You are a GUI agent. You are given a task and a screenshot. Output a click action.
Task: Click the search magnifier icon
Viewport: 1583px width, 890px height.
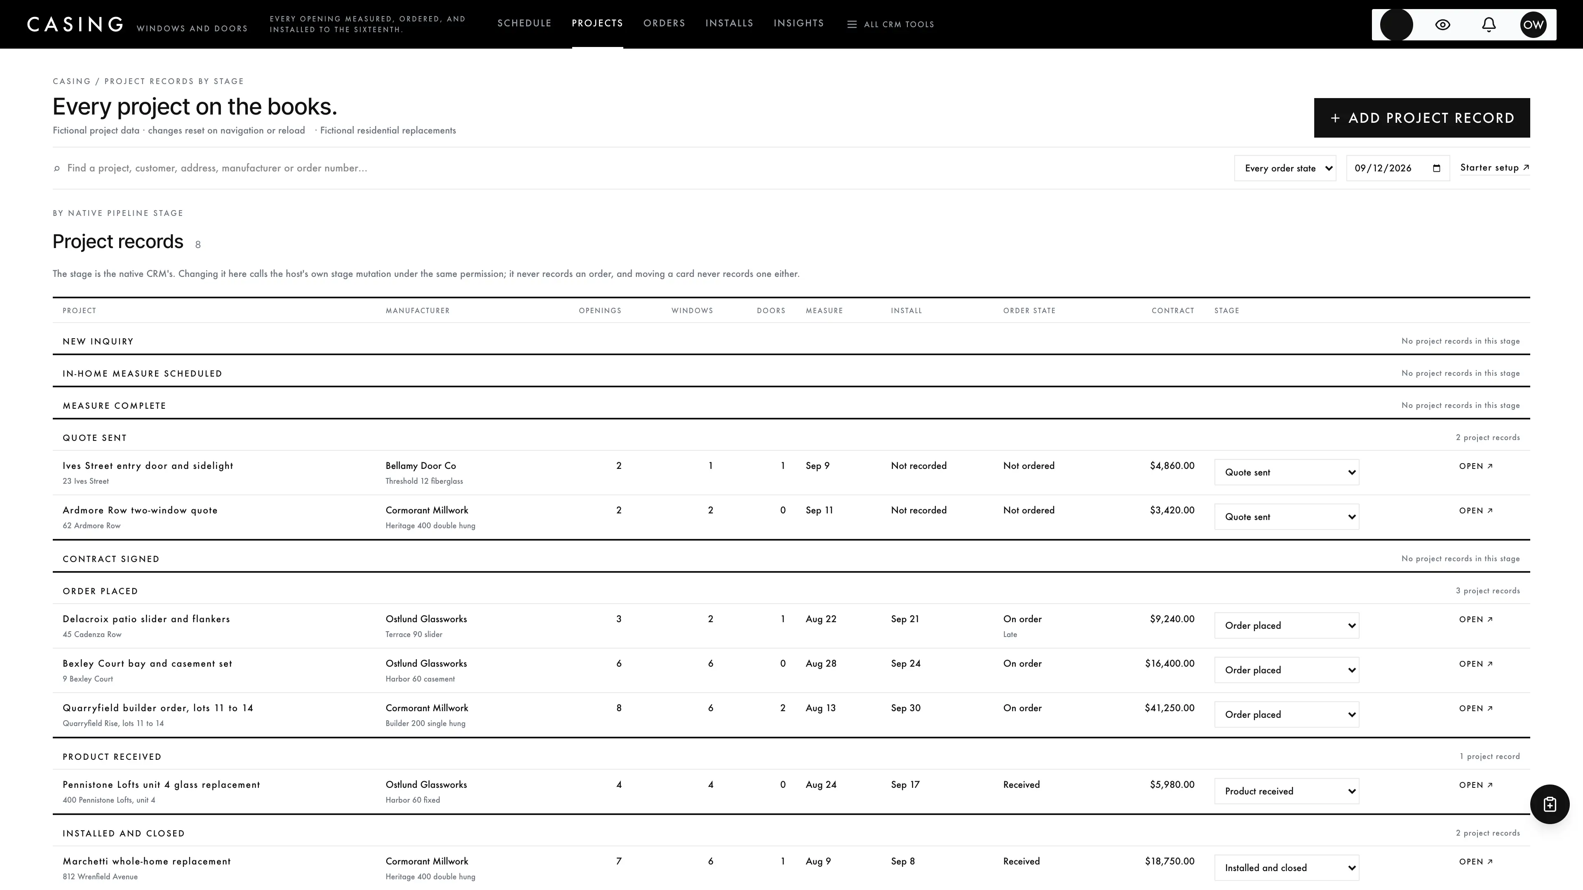(x=57, y=168)
